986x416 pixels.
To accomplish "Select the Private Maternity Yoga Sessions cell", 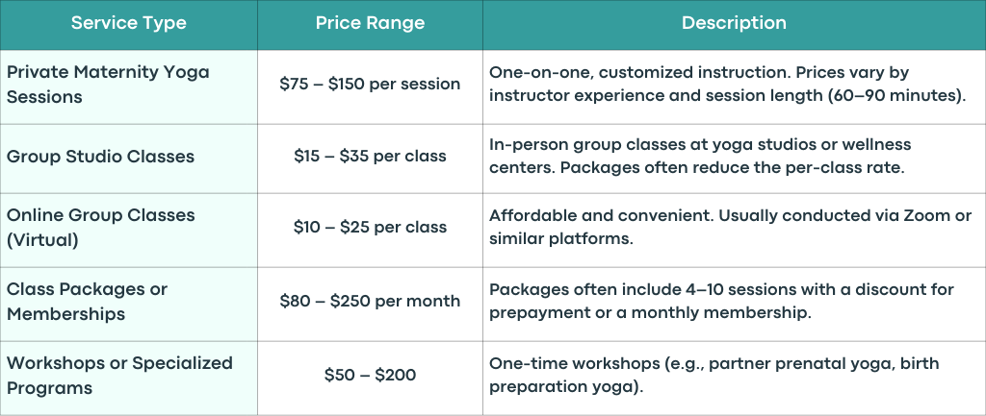I will [128, 86].
